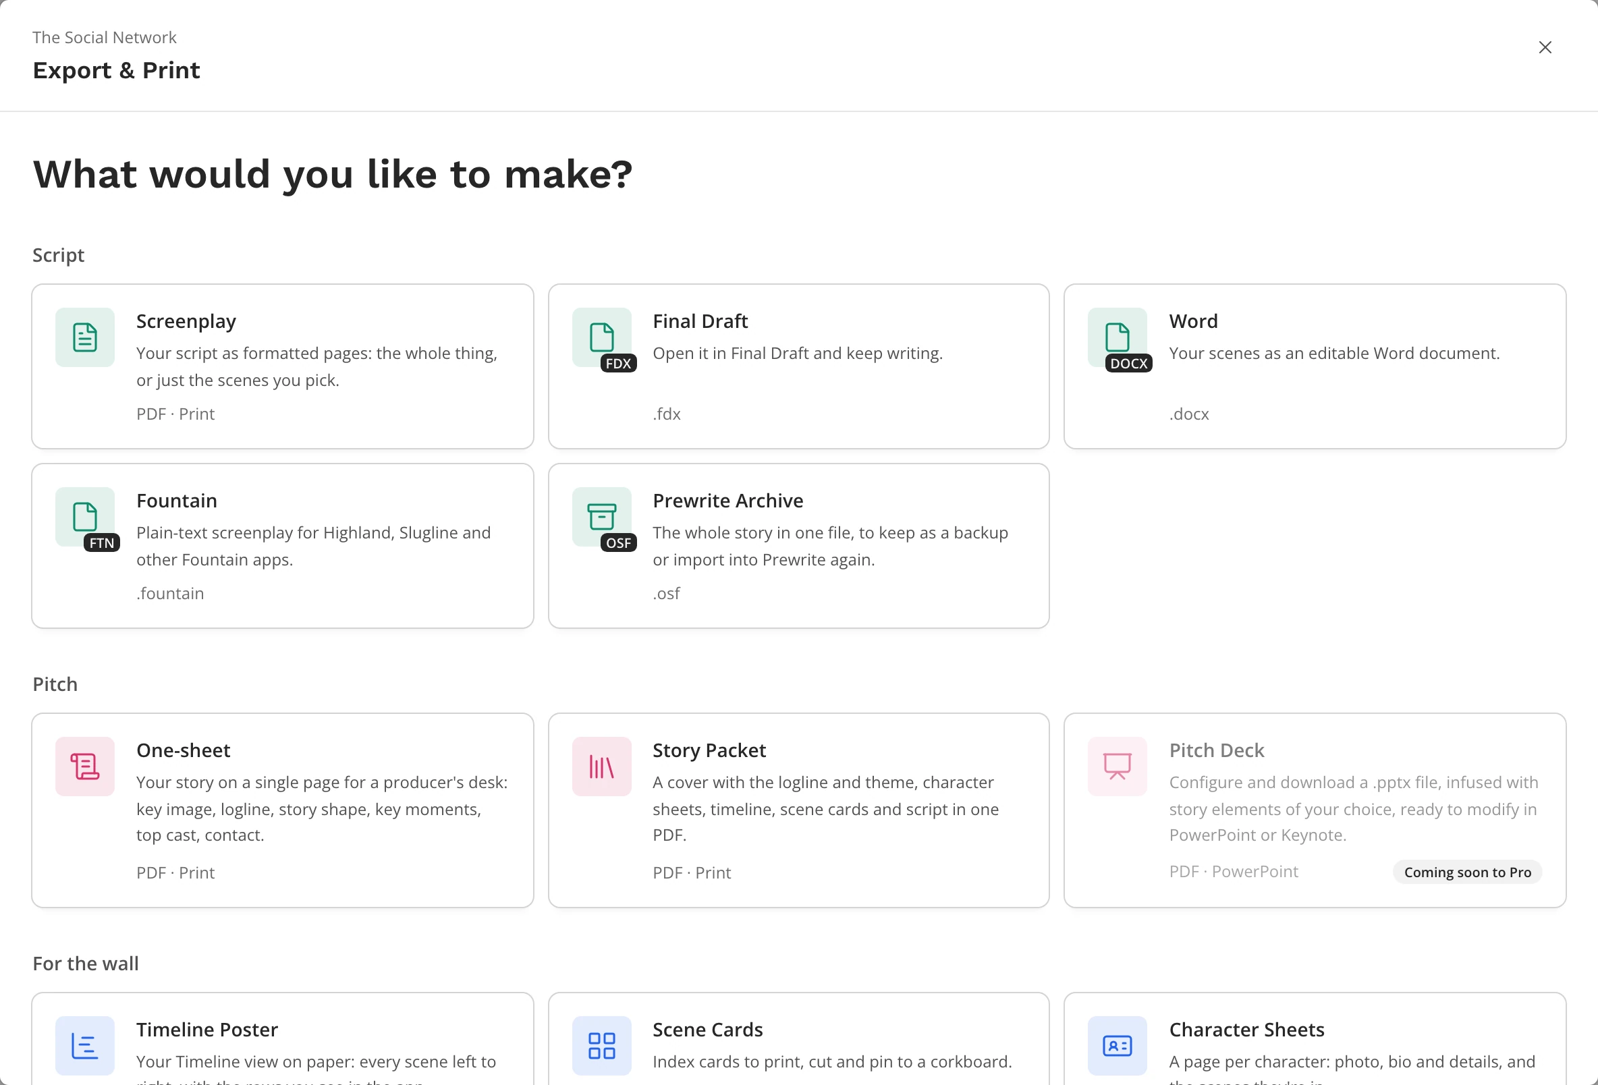Image resolution: width=1598 pixels, height=1085 pixels.
Task: Pick the Fountain plain-text export
Action: click(x=177, y=501)
